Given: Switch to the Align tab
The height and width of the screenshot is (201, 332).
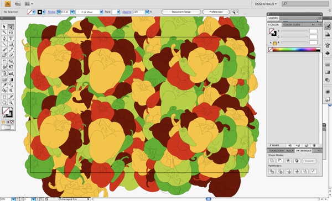Looking at the screenshot, I should [x=290, y=151].
